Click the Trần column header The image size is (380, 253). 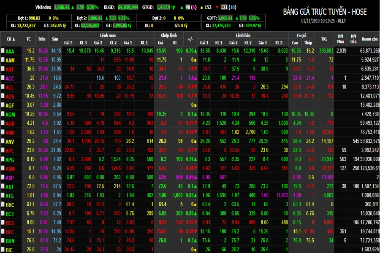click(42, 39)
